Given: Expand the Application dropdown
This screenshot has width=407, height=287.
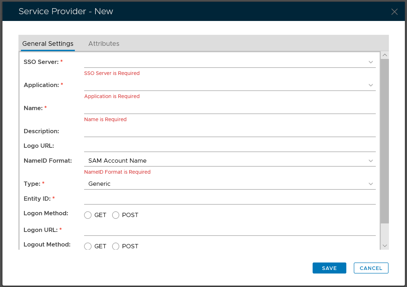Looking at the screenshot, I should pyautogui.click(x=230, y=85).
